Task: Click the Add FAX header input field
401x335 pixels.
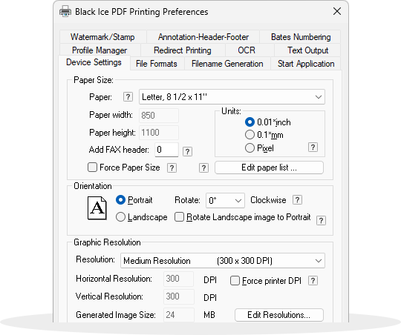Action: coord(166,150)
